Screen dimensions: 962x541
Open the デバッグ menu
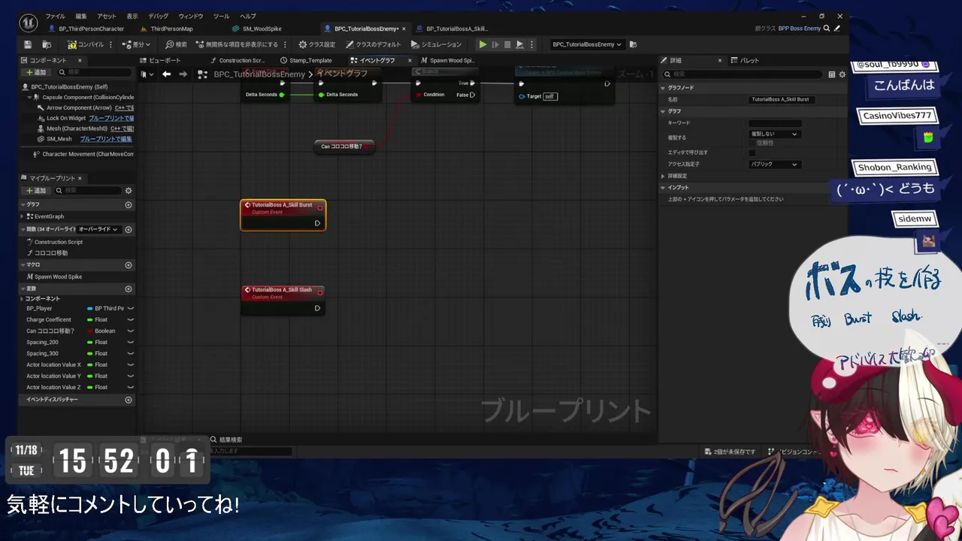[x=159, y=17]
